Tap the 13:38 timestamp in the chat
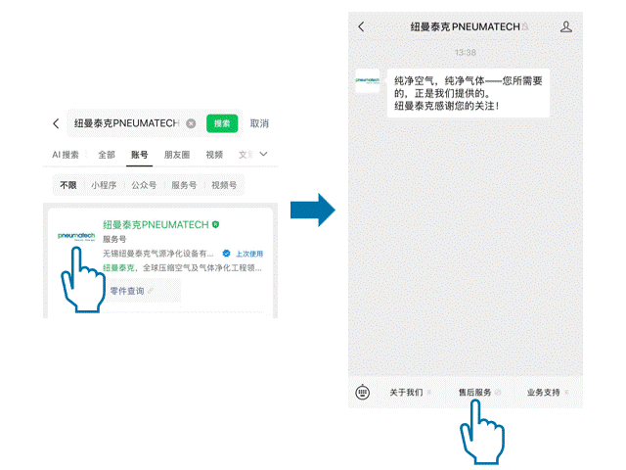This screenshot has height=470, width=626. 466,52
